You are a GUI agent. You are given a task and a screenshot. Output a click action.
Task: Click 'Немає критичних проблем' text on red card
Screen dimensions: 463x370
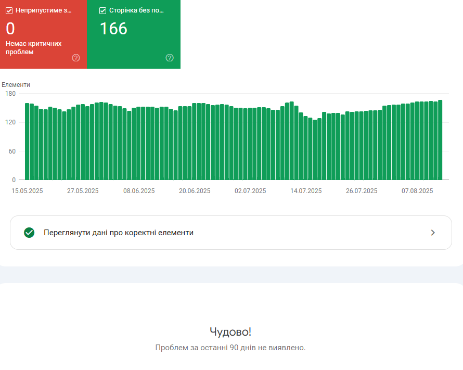click(x=34, y=48)
